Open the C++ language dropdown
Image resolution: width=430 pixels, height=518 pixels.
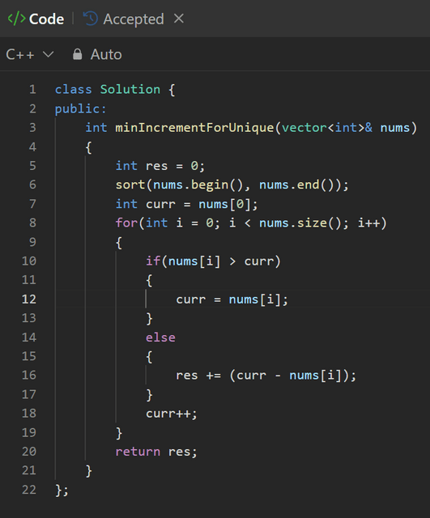30,54
